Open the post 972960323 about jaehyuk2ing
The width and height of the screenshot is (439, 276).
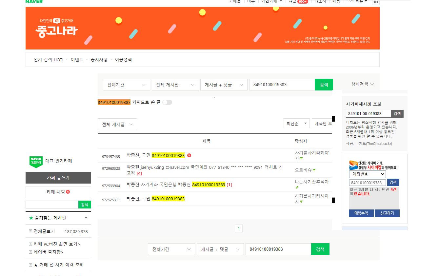tap(205, 170)
